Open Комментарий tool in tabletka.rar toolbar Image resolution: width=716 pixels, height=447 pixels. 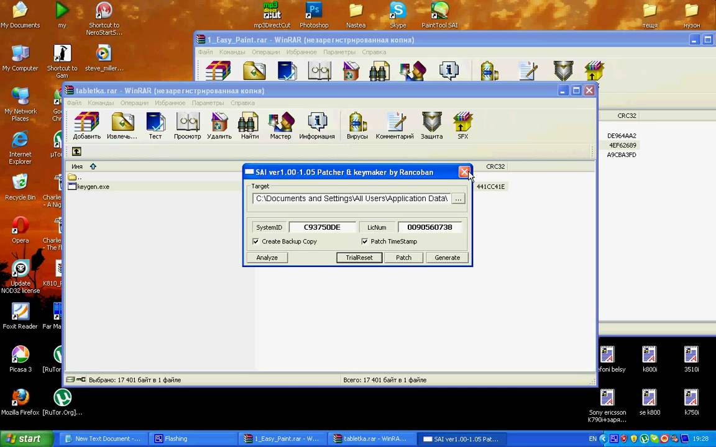click(395, 125)
